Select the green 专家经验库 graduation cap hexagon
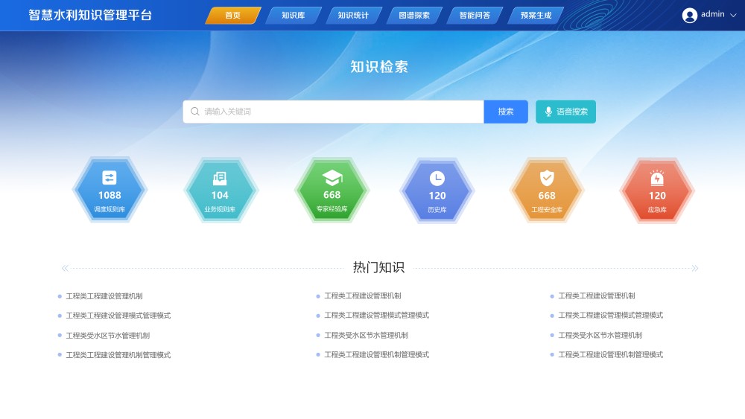This screenshot has height=419, width=745. 332,190
